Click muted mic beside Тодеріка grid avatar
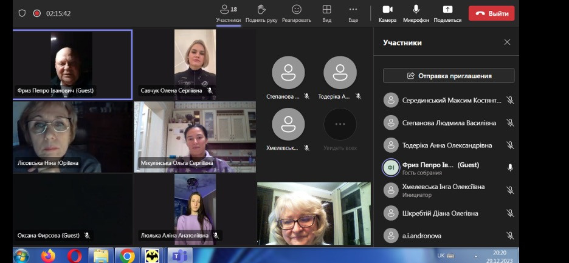 coord(359,96)
